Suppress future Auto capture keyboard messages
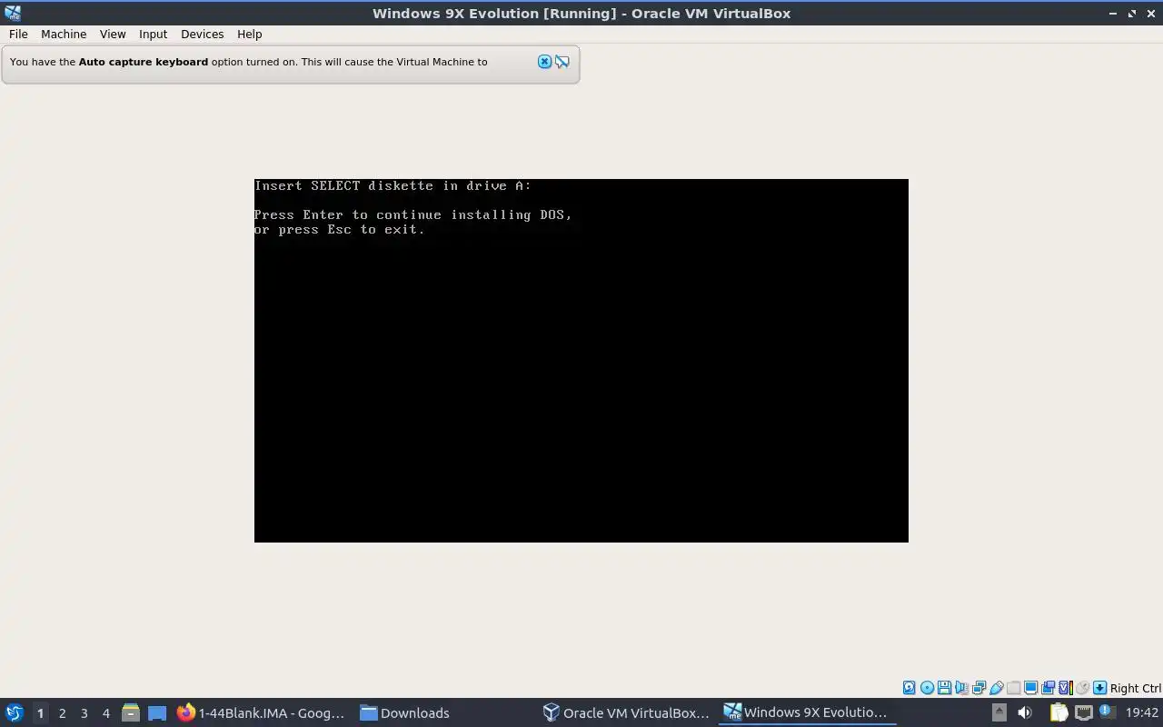Screen dimensions: 1163x727 pyautogui.click(x=562, y=62)
